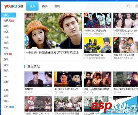Expand the 综艺 submenu arrow
Screen dimensions: 138x115
15,32
